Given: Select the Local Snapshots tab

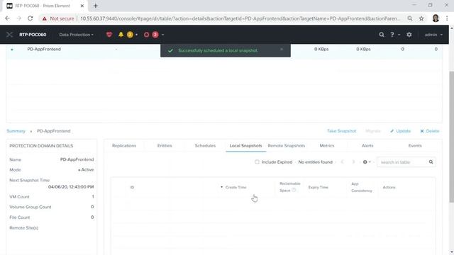Looking at the screenshot, I should coord(245,146).
